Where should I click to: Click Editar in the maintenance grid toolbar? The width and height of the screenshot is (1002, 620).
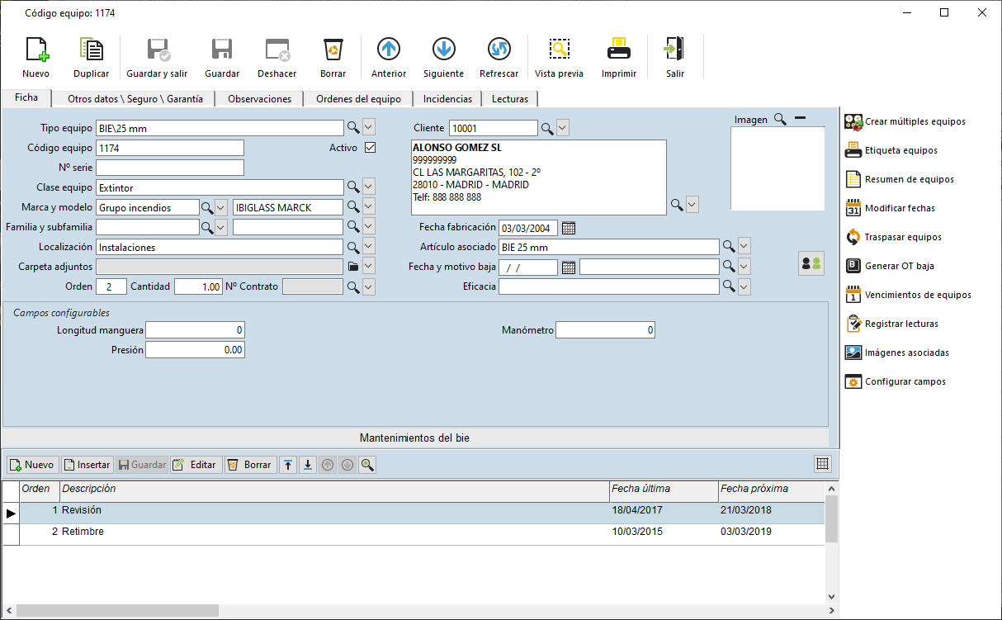[196, 465]
